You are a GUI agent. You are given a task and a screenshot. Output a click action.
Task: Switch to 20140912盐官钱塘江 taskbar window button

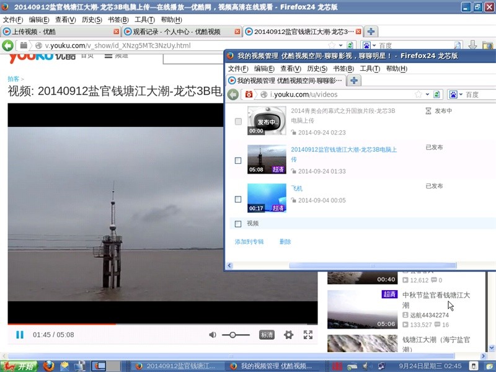[177, 366]
